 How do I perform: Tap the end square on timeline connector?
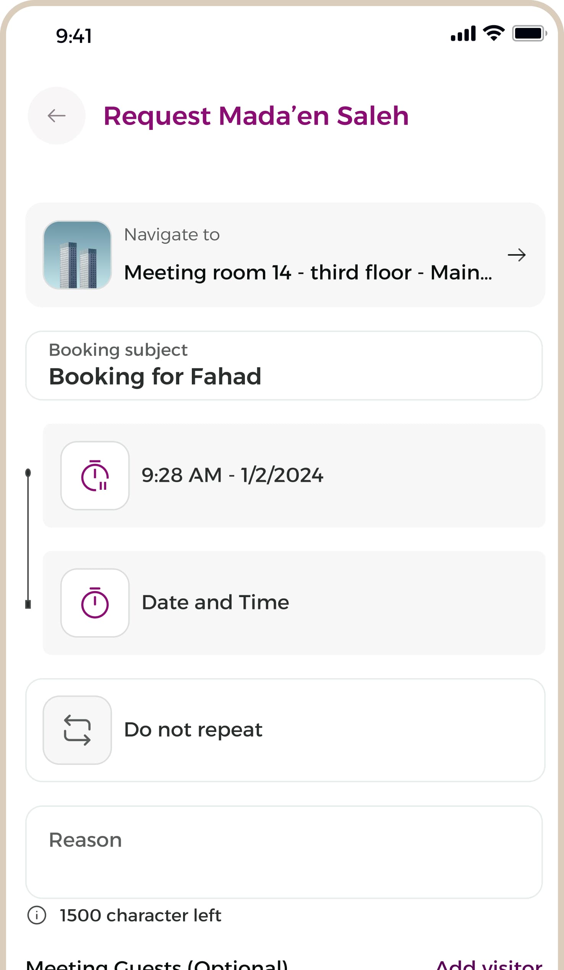(x=28, y=604)
